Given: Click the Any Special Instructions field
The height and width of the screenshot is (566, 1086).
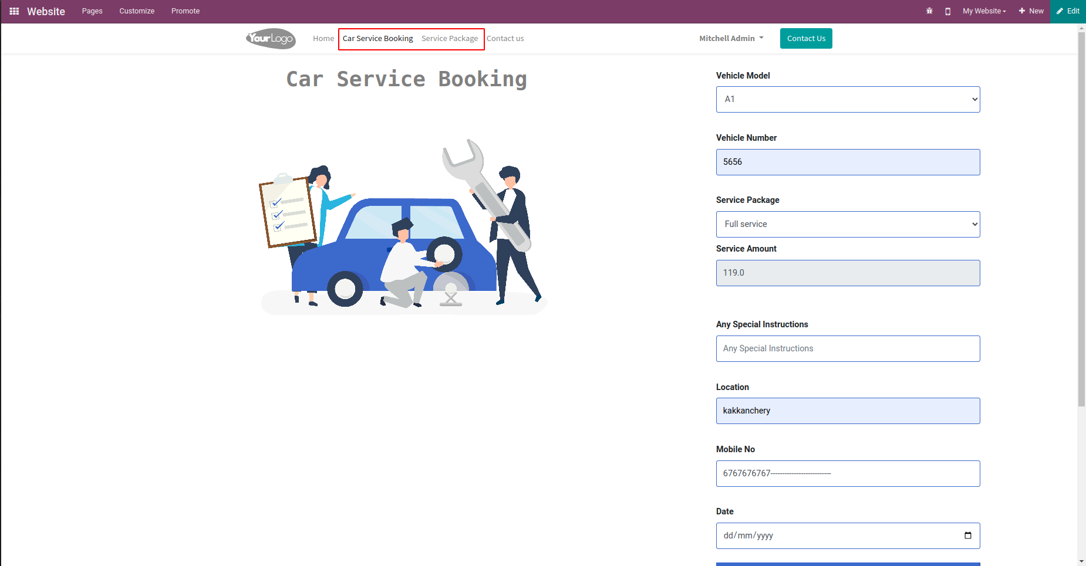Looking at the screenshot, I should (x=848, y=349).
